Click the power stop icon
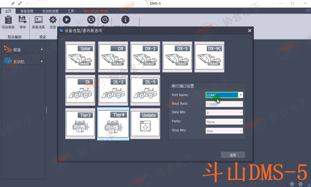Viewport: 311px width, 187px height. point(105,20)
